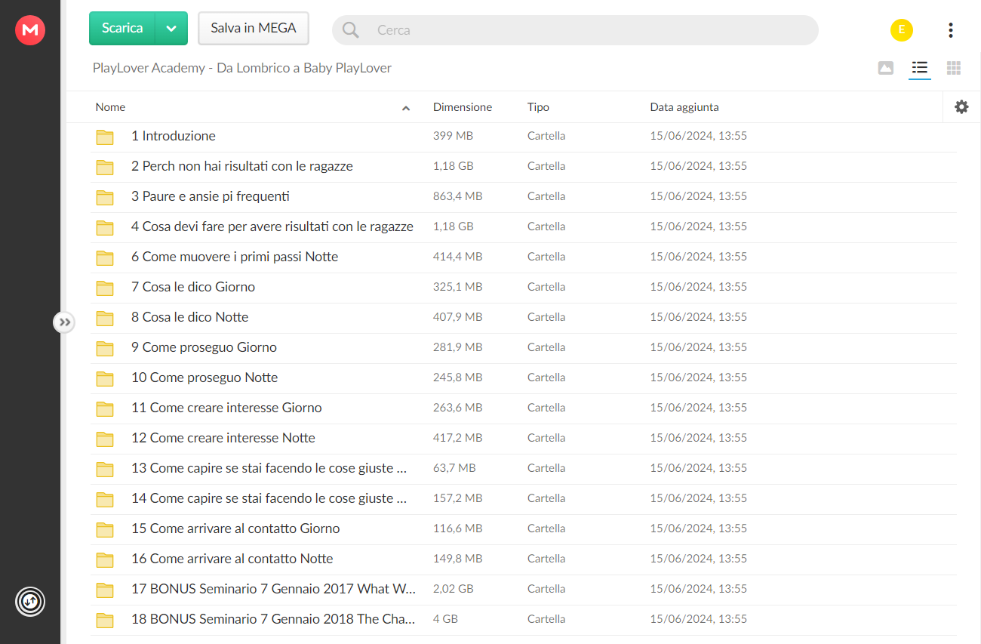Click the search magnifier icon
Viewport: 981px width, 644px height.
[350, 30]
